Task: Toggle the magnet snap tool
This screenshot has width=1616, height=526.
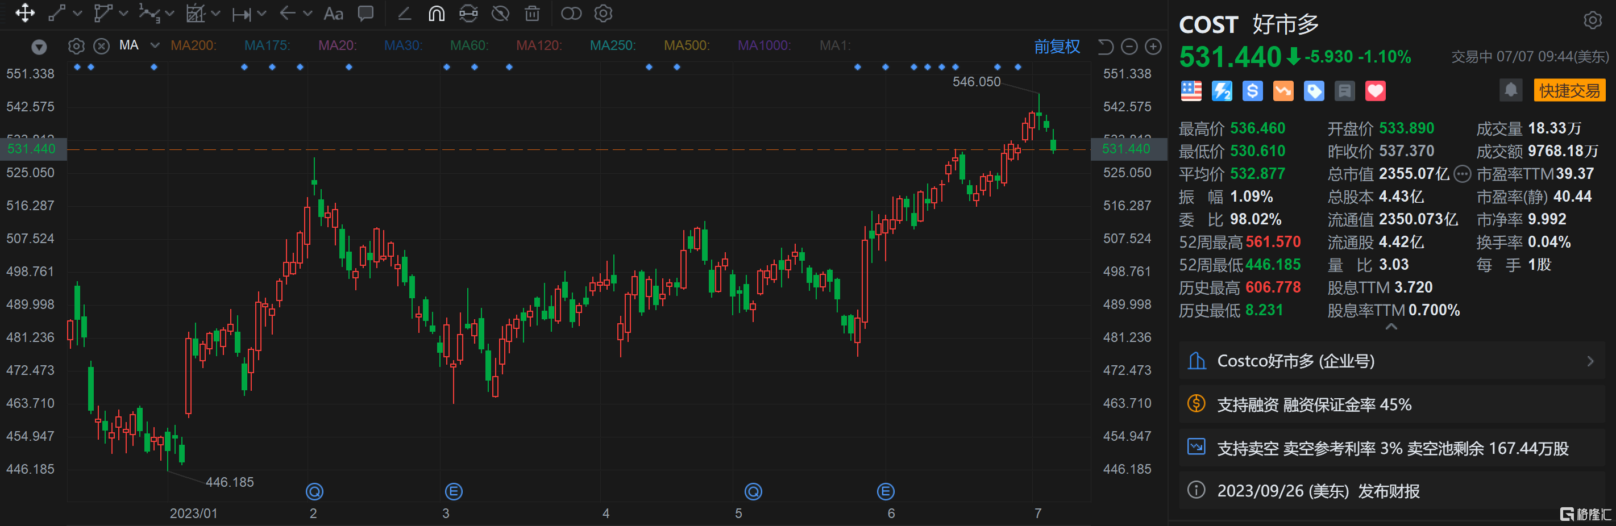Action: pyautogui.click(x=437, y=13)
